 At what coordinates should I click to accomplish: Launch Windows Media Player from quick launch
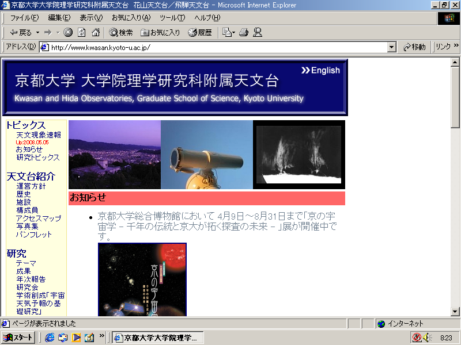click(76, 338)
